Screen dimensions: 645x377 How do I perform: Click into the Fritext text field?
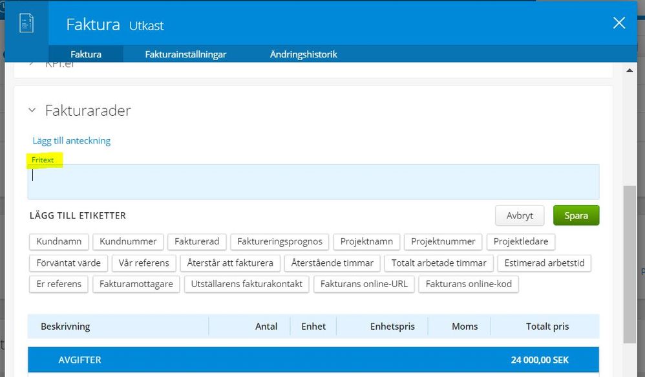[x=313, y=182]
